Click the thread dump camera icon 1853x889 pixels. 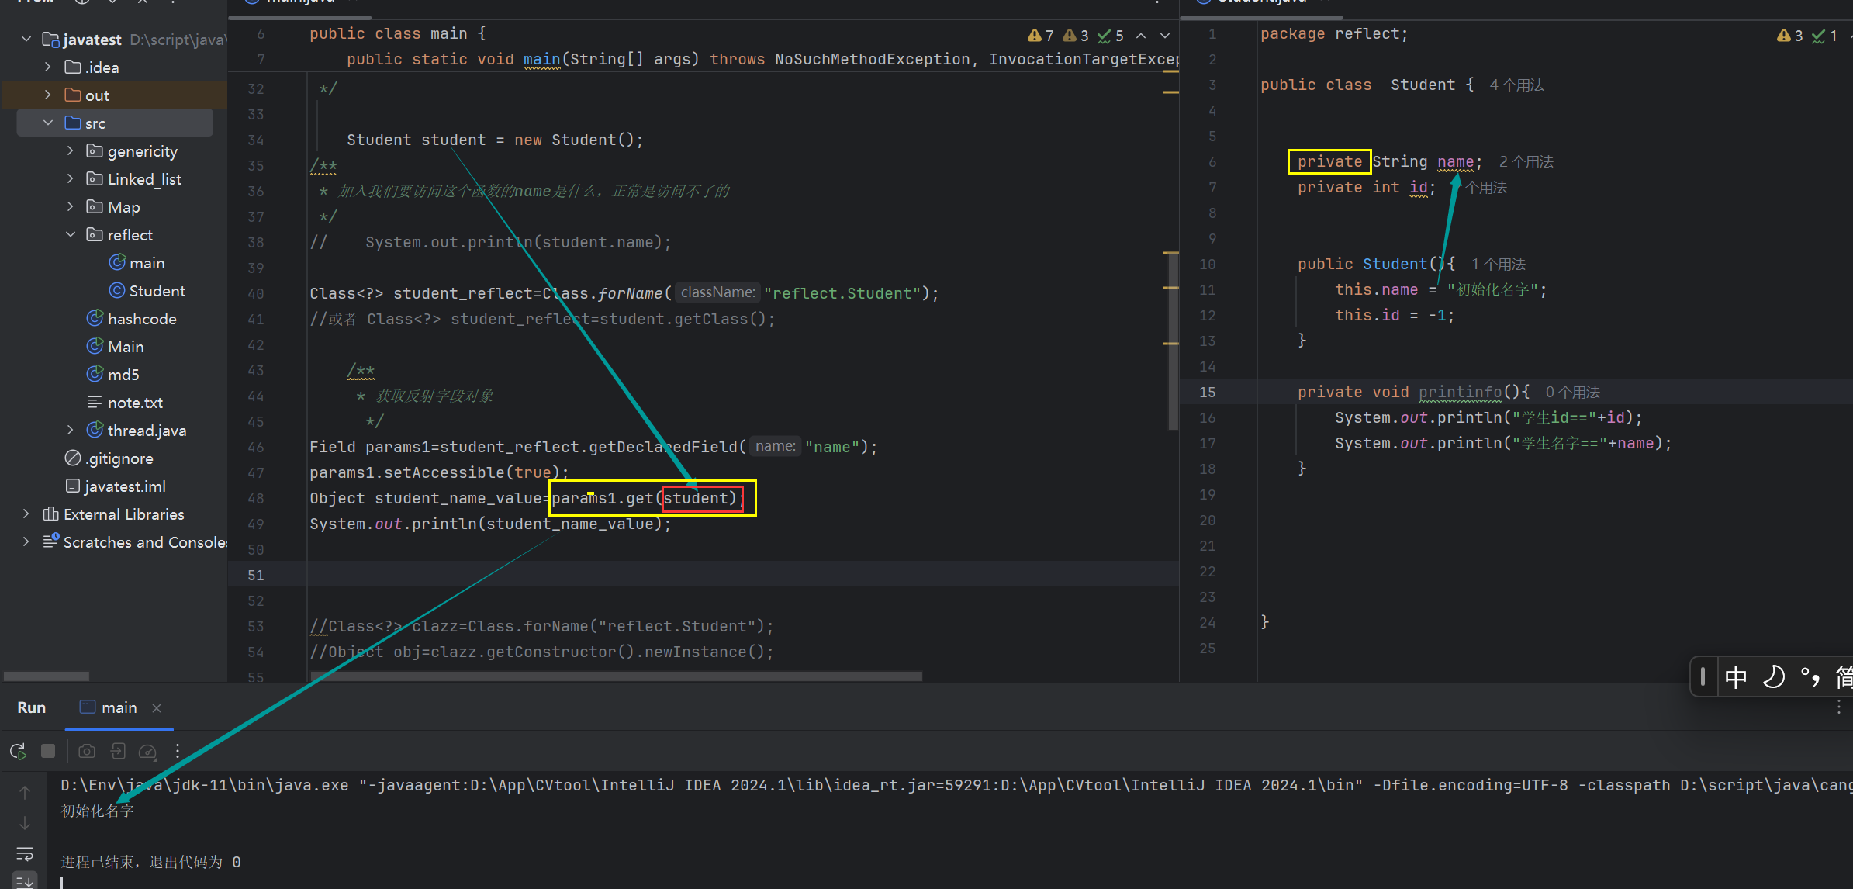click(x=87, y=751)
